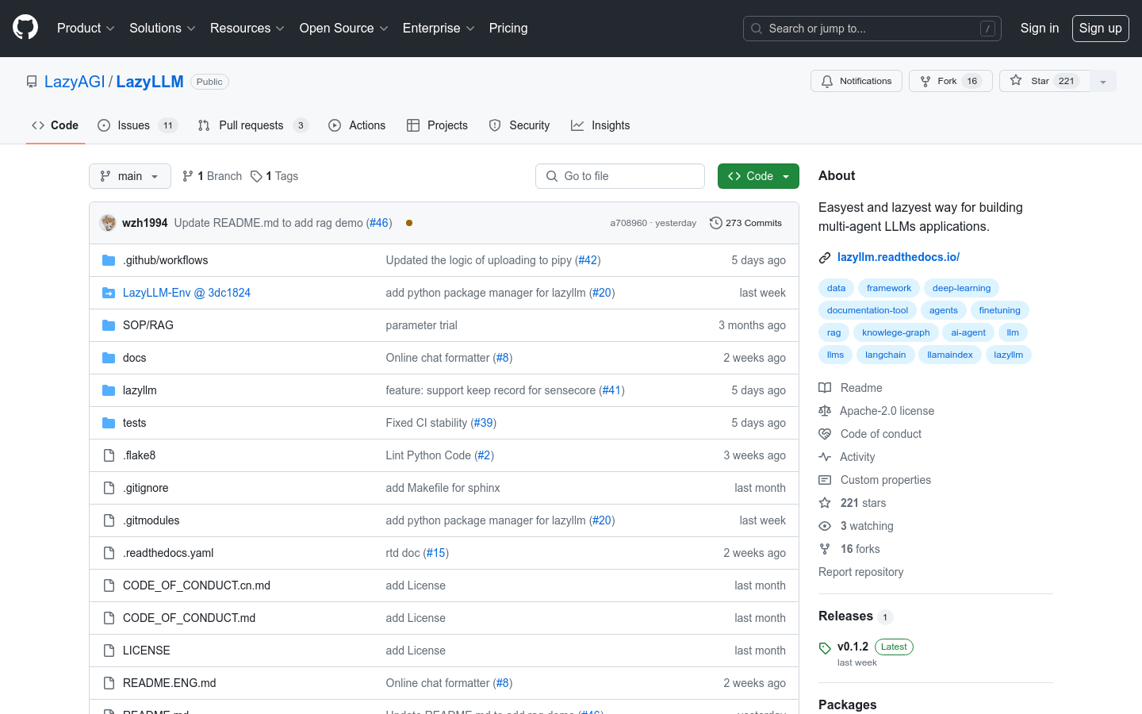Open the README.ENG.md file
The height and width of the screenshot is (714, 1142).
click(x=170, y=683)
